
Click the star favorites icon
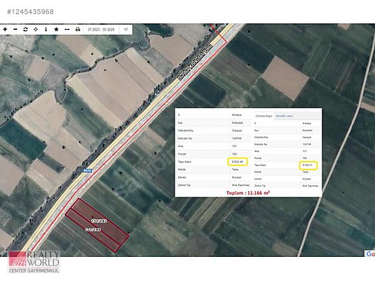tap(56, 29)
